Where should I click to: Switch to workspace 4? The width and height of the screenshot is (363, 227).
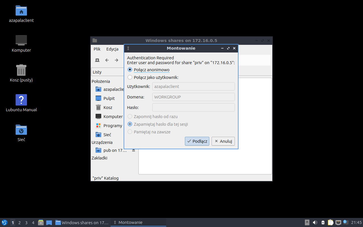[33, 222]
